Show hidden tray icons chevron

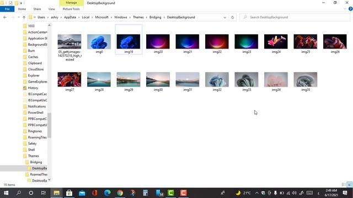256,193
